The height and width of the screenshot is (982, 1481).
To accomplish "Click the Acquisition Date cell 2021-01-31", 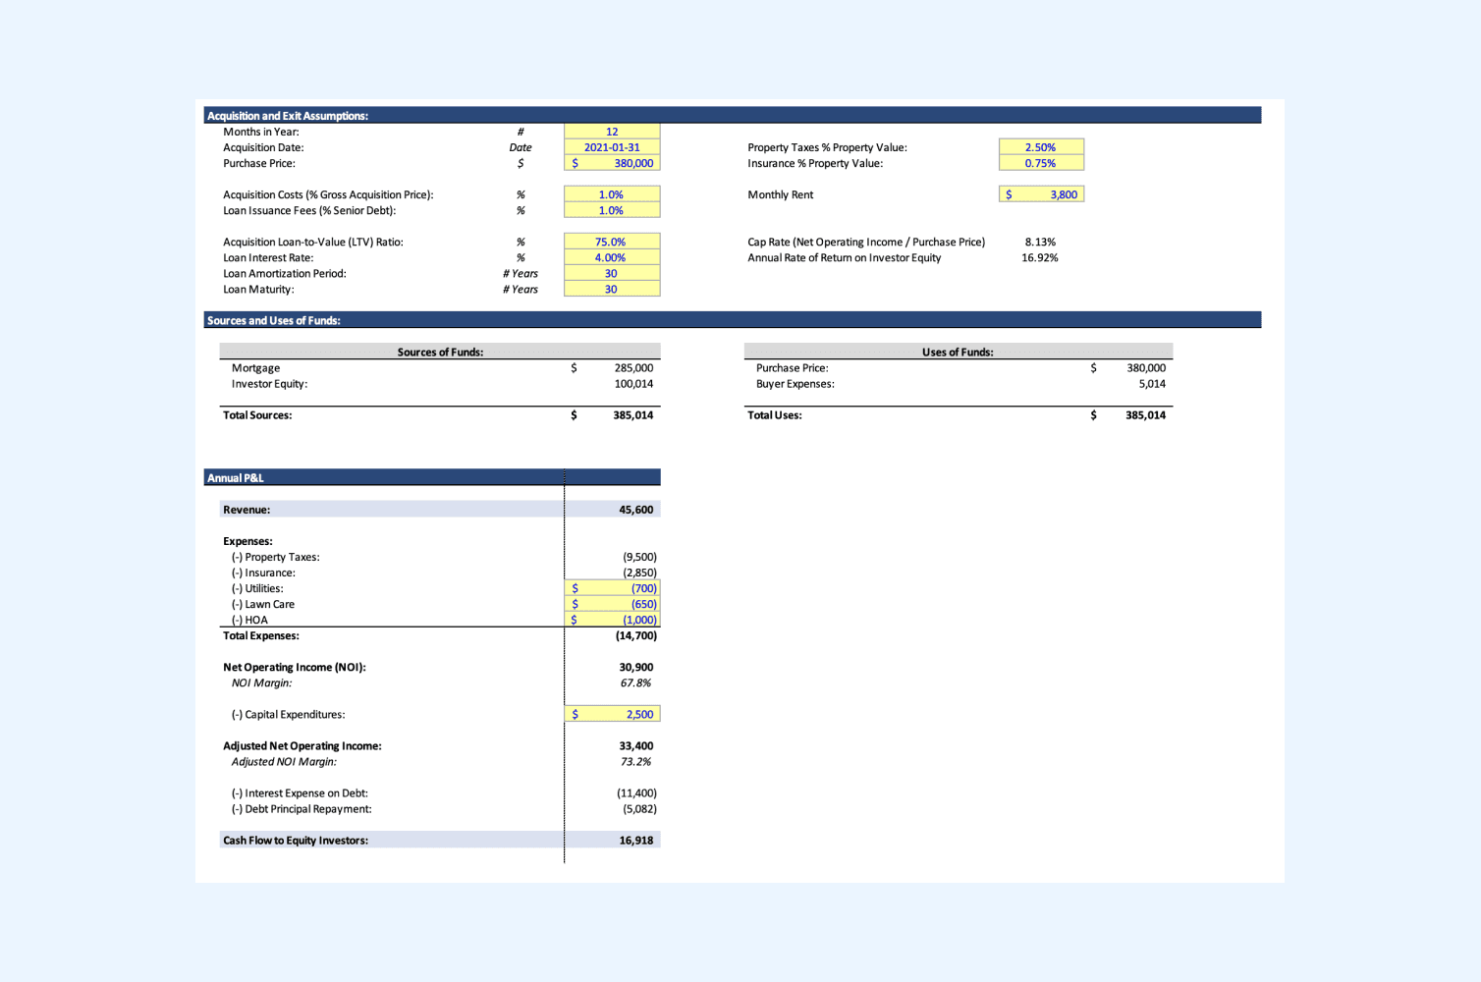I will (612, 147).
